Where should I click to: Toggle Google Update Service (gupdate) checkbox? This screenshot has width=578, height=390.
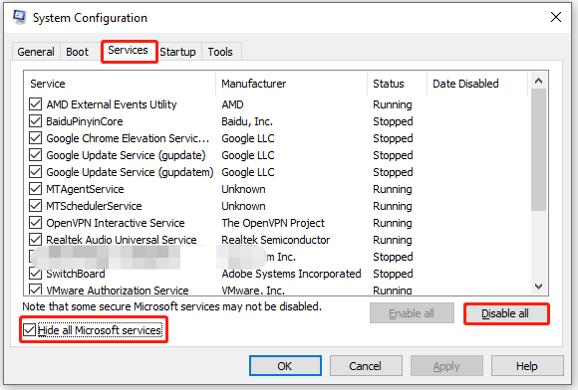[36, 155]
